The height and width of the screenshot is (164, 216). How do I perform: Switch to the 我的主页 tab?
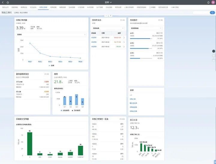click(x=5, y=7)
